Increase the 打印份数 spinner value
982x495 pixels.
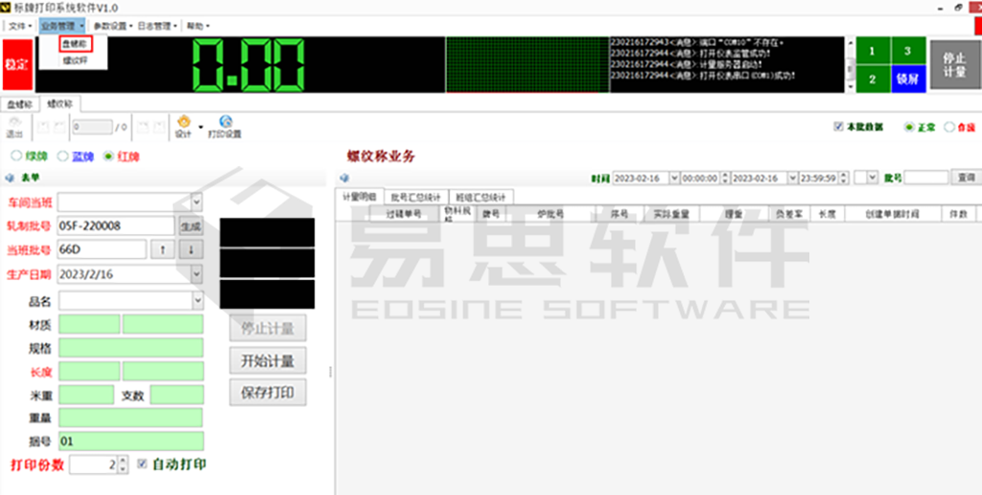pos(123,460)
